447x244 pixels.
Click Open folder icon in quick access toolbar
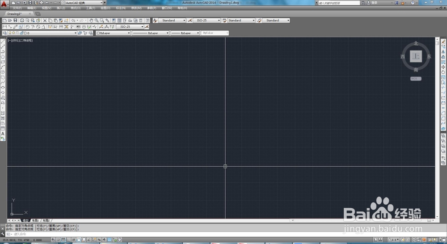[19, 3]
